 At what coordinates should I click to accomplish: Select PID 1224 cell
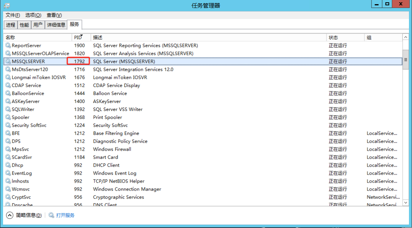(x=79, y=125)
